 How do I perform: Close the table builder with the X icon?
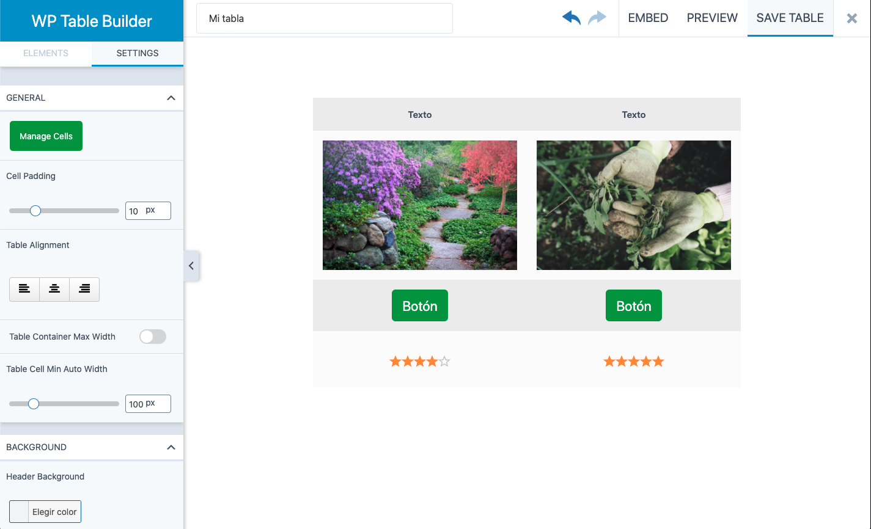(851, 18)
